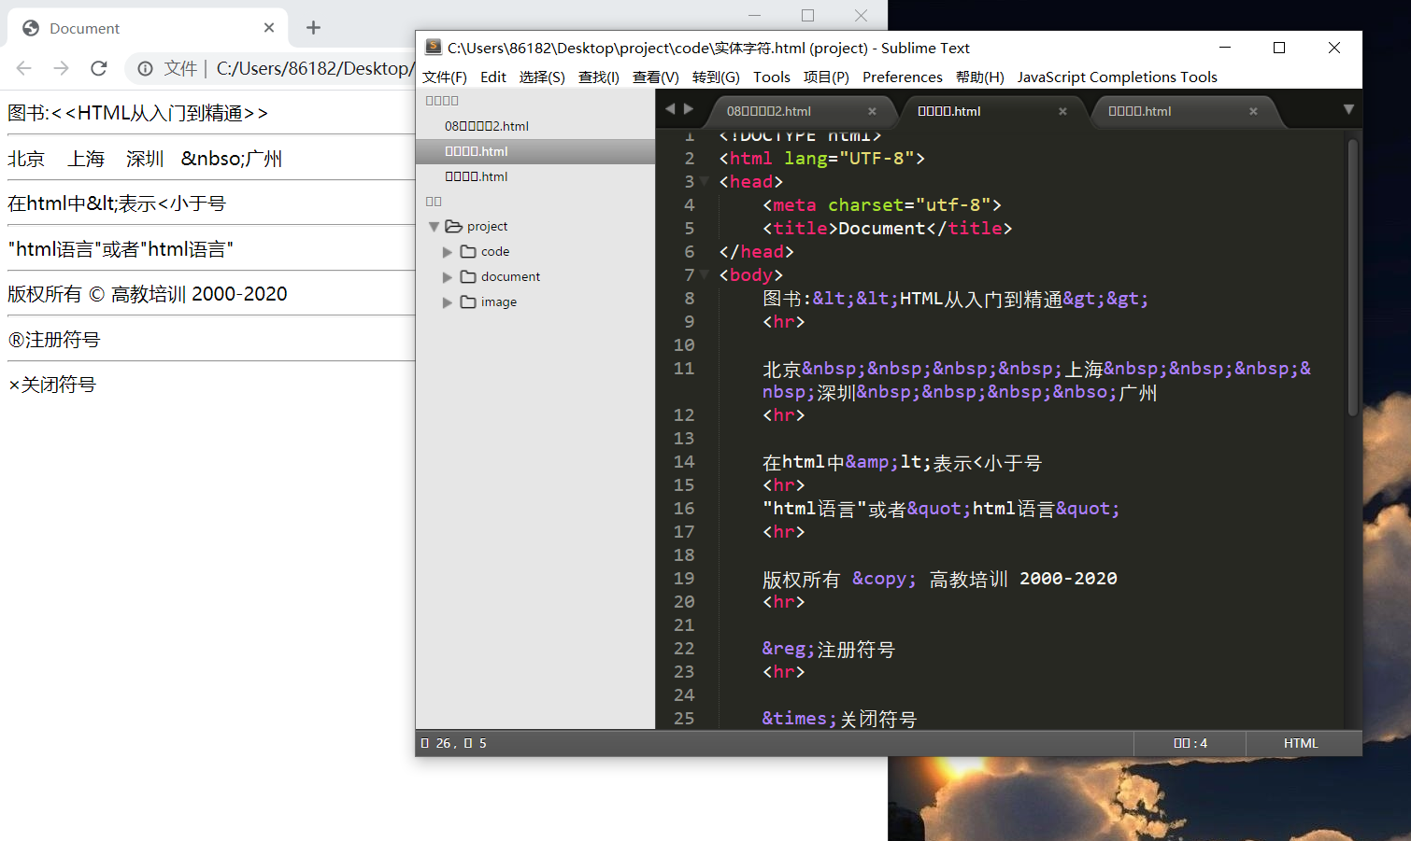Image resolution: width=1411 pixels, height=841 pixels.
Task: Select the third open file in sidebar
Action: tap(535, 176)
